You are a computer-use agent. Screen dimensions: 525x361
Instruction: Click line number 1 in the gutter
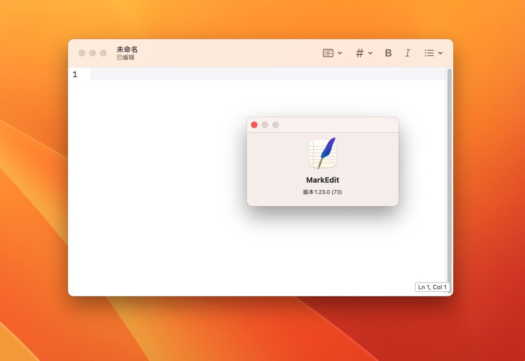75,74
